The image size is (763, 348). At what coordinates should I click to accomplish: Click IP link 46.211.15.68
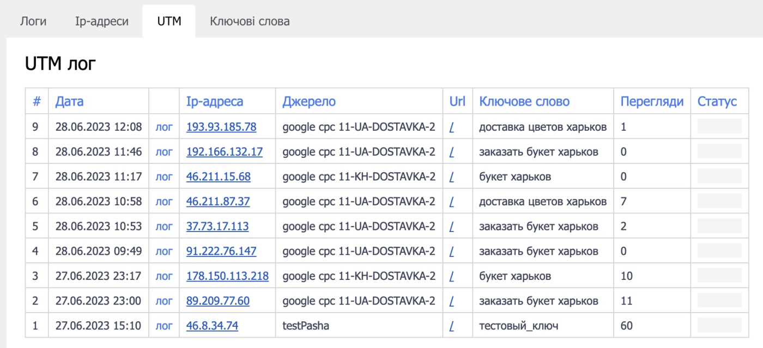tap(218, 177)
